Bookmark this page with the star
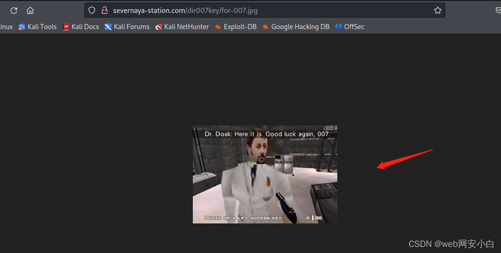Viewport: 501px width, 253px height. click(438, 10)
